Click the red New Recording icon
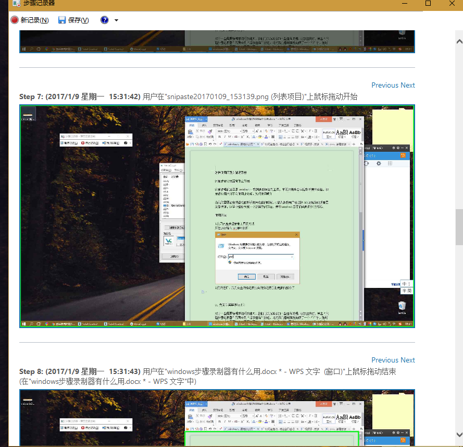 point(15,20)
